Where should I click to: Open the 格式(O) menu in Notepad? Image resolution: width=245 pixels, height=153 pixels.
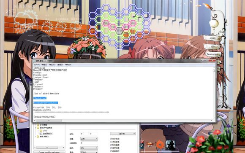pos(52,64)
